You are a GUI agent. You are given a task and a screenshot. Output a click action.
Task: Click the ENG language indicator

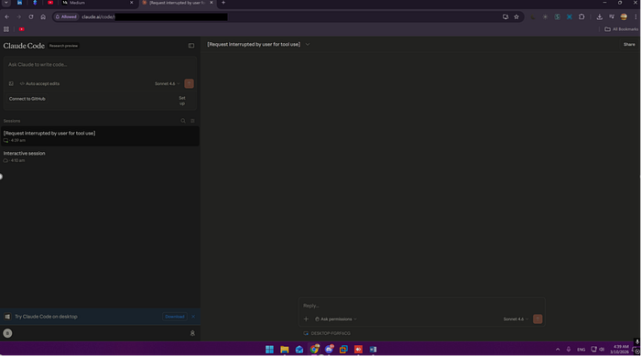581,350
